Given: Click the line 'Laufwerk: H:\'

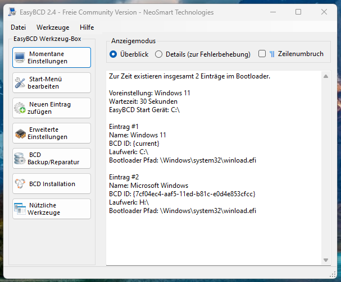Looking at the screenshot, I should [129, 202].
